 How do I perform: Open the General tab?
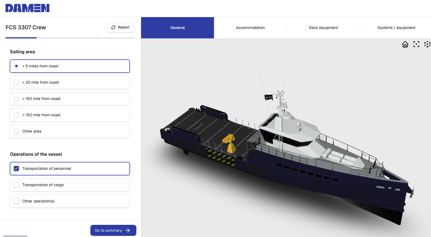(177, 28)
